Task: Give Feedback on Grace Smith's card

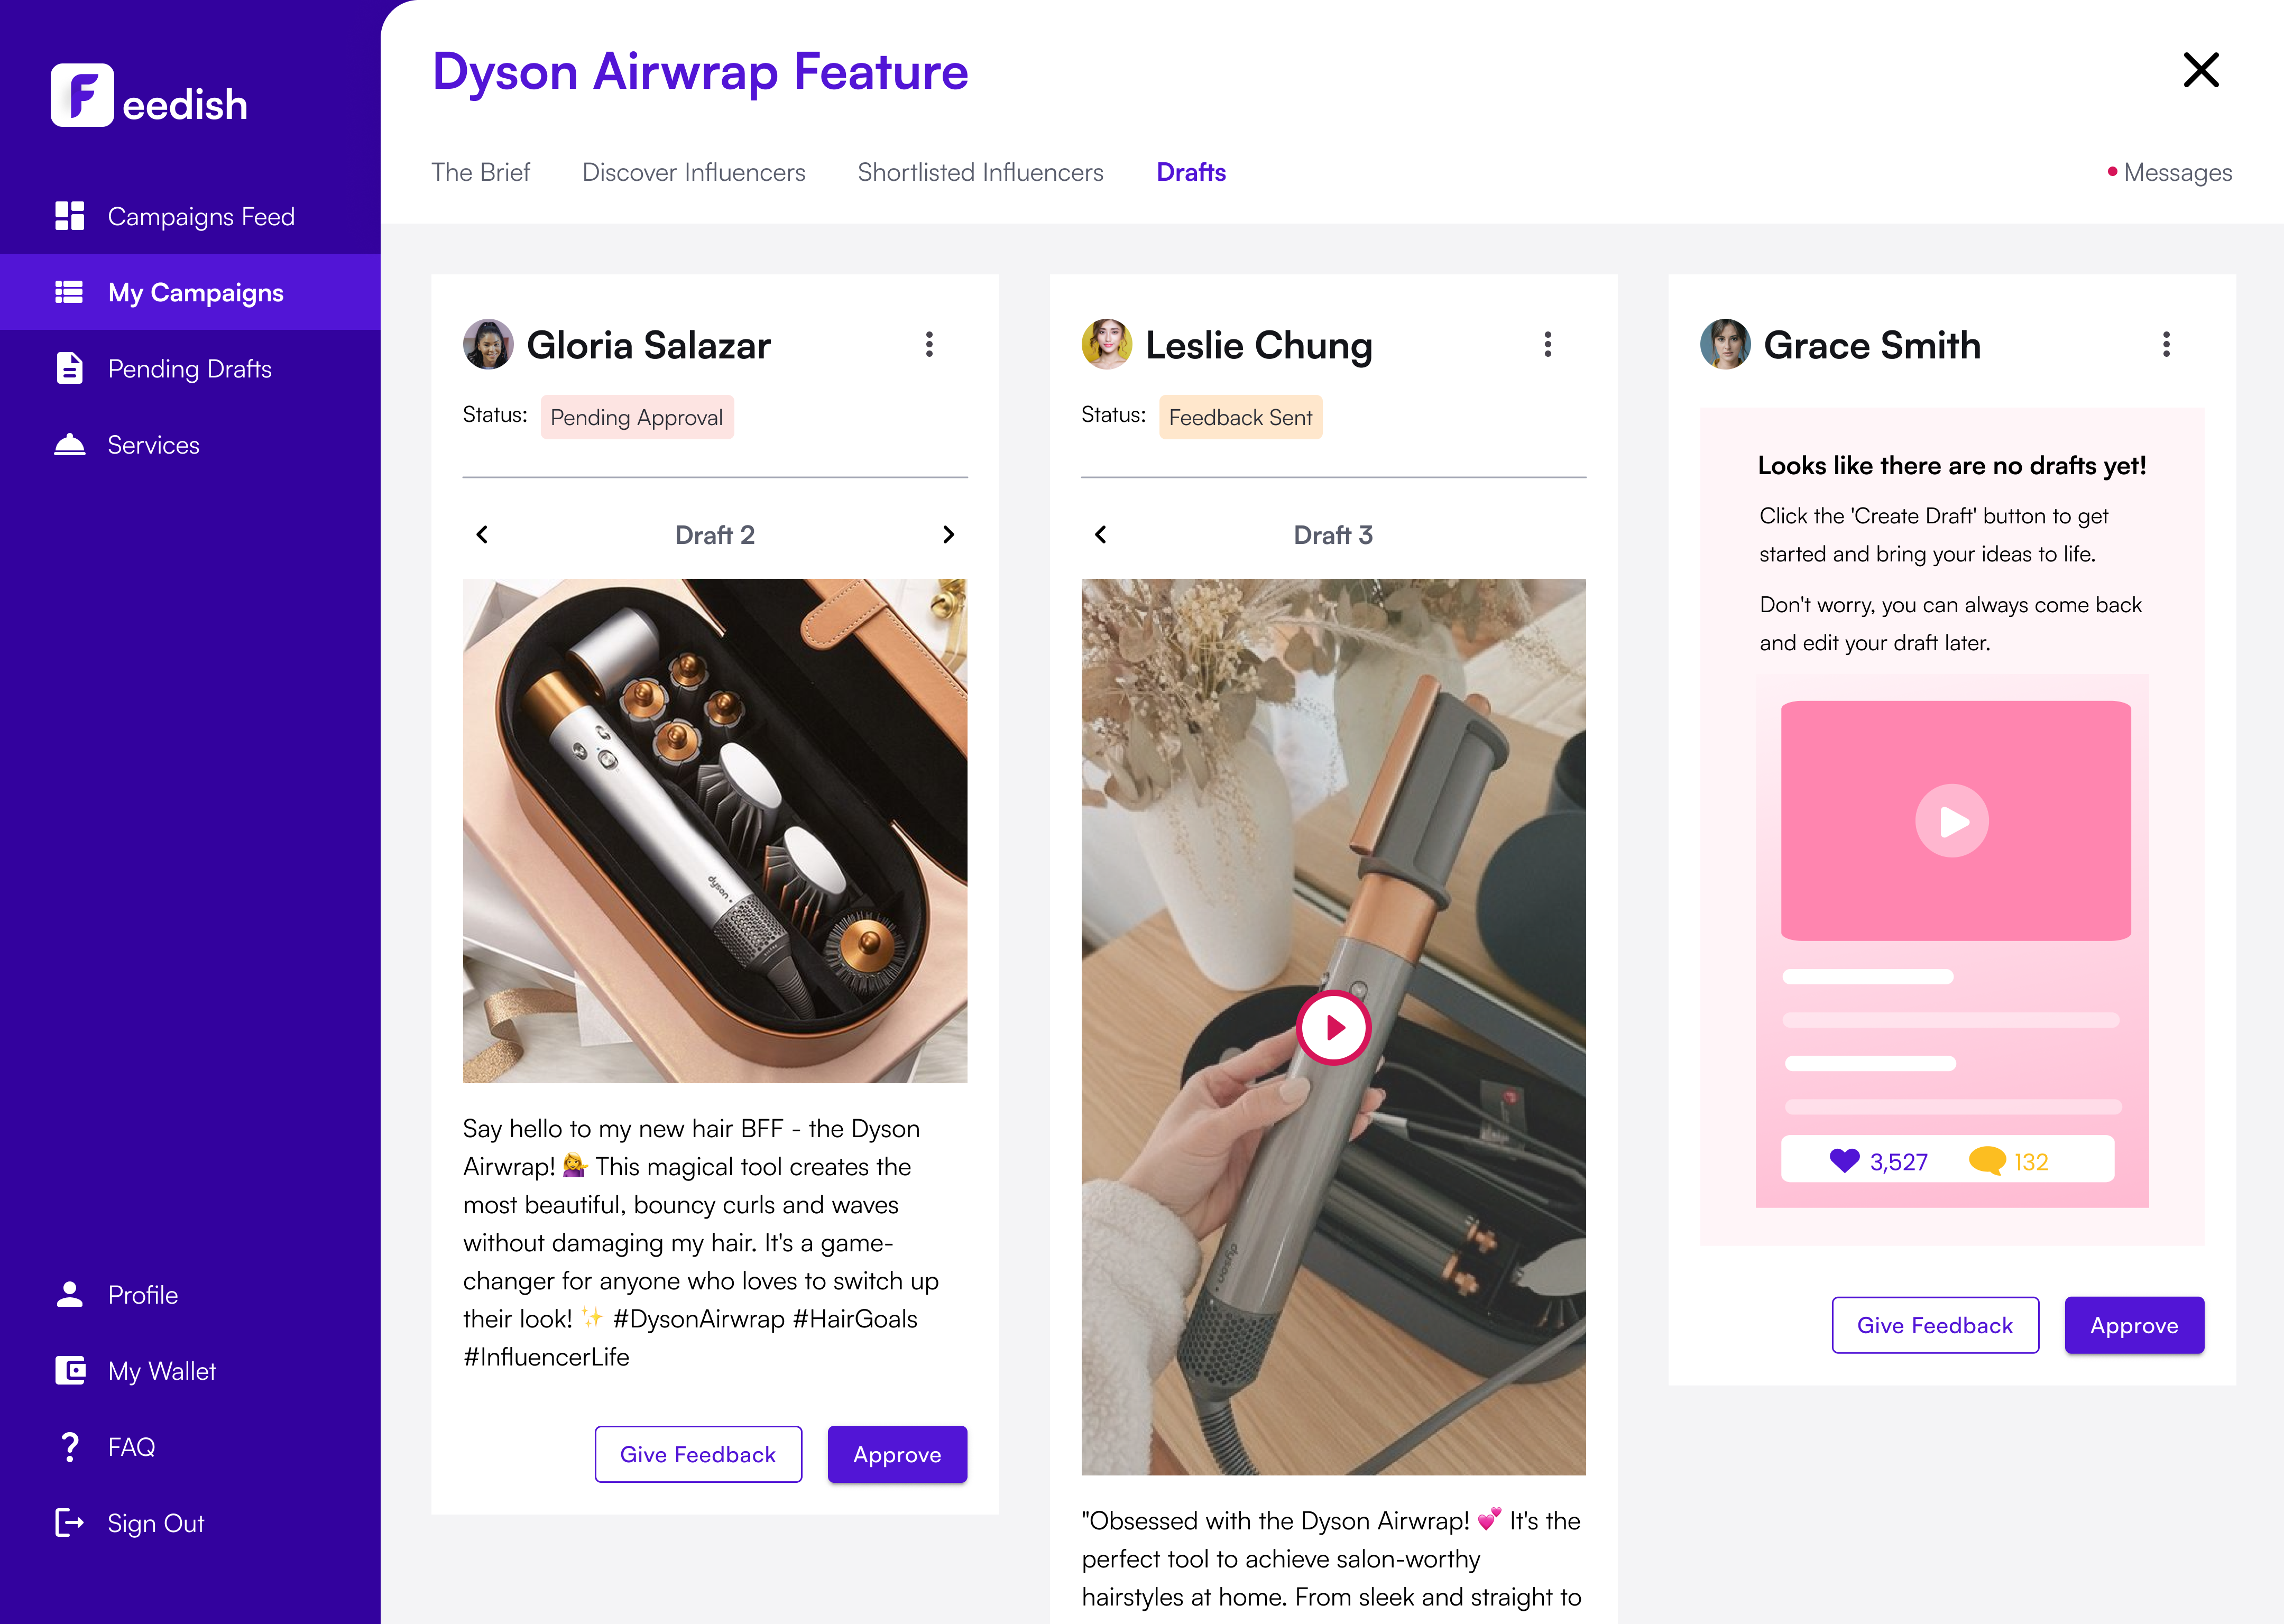Action: click(x=1935, y=1325)
